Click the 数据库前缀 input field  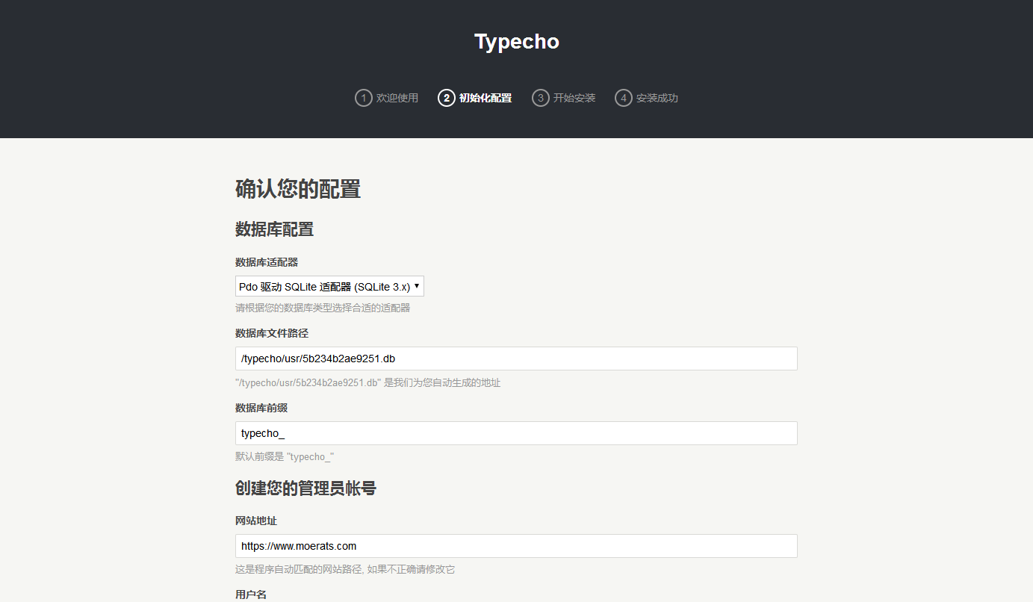516,433
